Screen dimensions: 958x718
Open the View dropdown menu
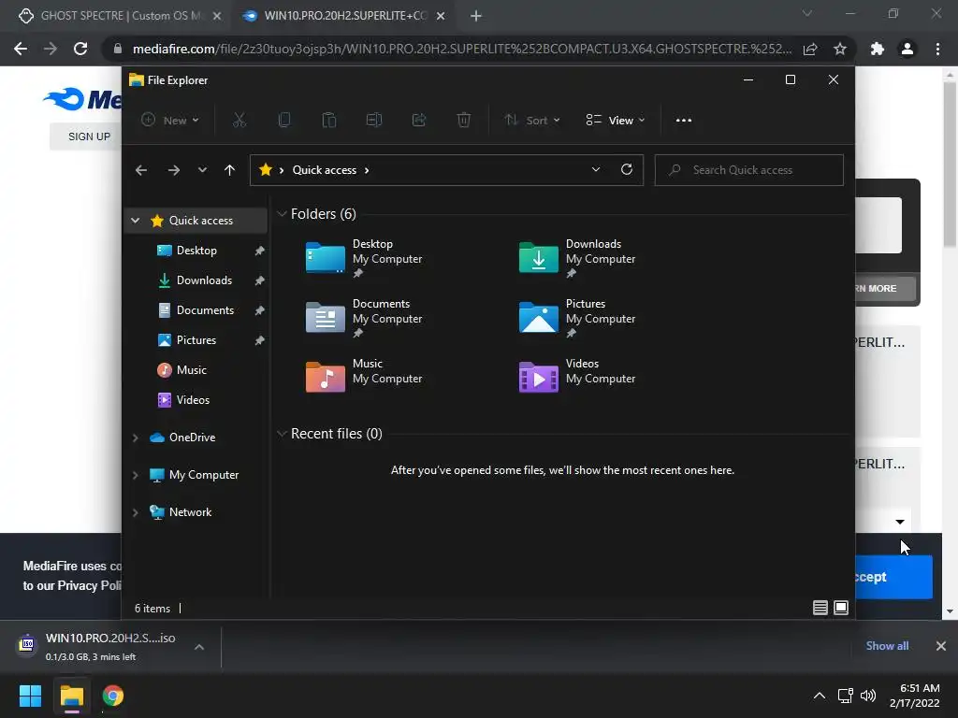(616, 121)
